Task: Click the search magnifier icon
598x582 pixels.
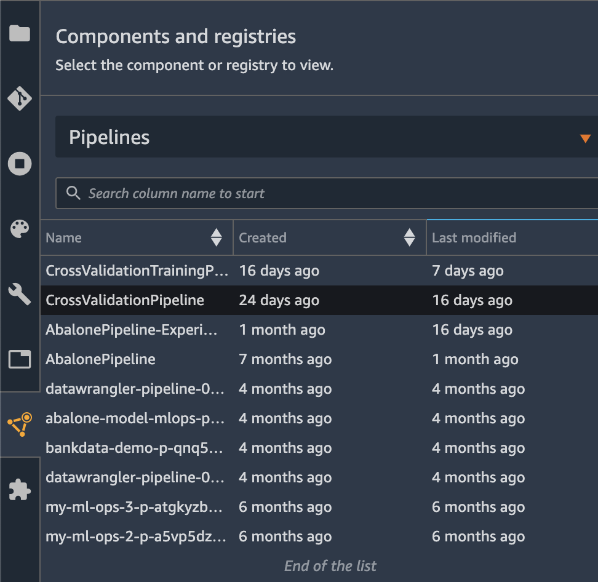Action: (x=73, y=193)
